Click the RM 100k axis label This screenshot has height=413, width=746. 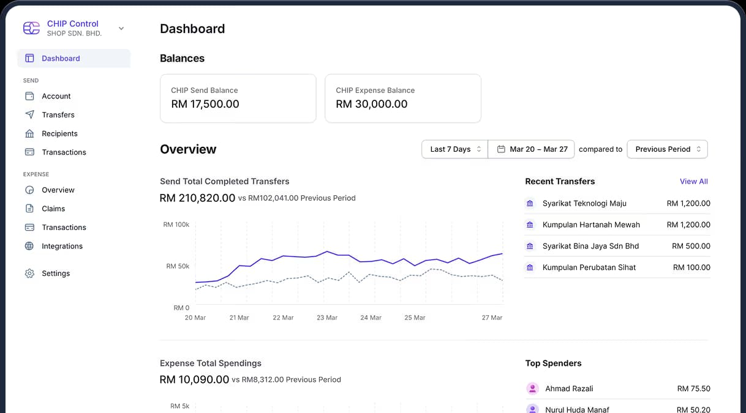[x=176, y=225]
